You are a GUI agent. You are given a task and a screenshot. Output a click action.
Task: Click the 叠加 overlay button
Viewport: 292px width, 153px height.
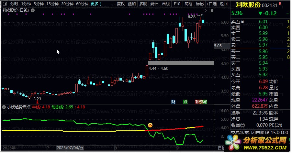click(132, 4)
